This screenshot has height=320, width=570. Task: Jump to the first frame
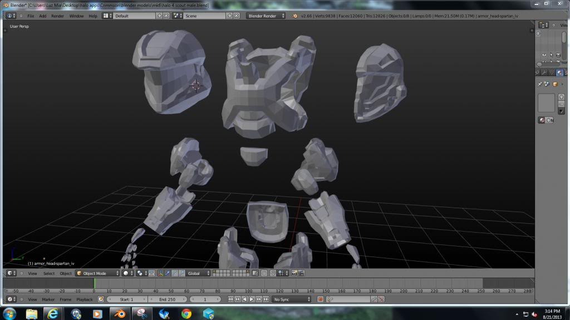pyautogui.click(x=230, y=299)
